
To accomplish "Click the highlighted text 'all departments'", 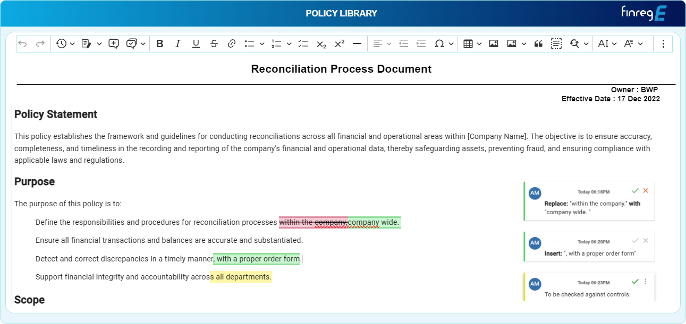I will 242,276.
